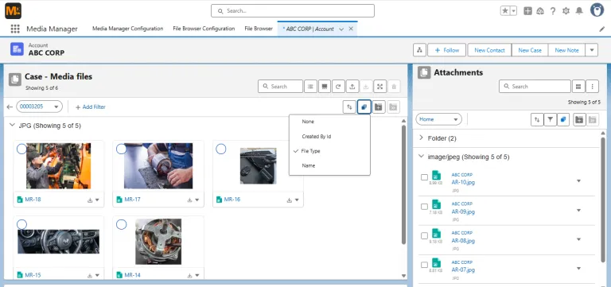Check the AR-08.jpg checkbox
This screenshot has width=611, height=287.
tap(424, 235)
